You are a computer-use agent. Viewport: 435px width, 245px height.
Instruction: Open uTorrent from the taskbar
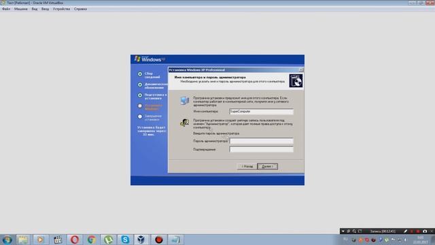[x=108, y=240]
